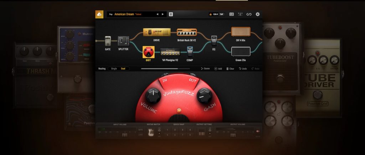The width and height of the screenshot is (365, 155).
Task: Select Quick Snap slot 8
Action: tap(190, 135)
